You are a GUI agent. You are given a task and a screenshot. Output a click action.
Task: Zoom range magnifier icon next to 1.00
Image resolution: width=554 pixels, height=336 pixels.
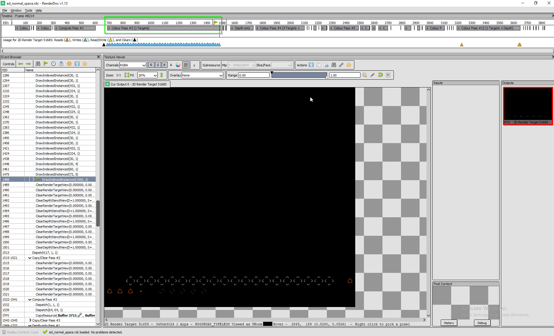click(x=365, y=75)
